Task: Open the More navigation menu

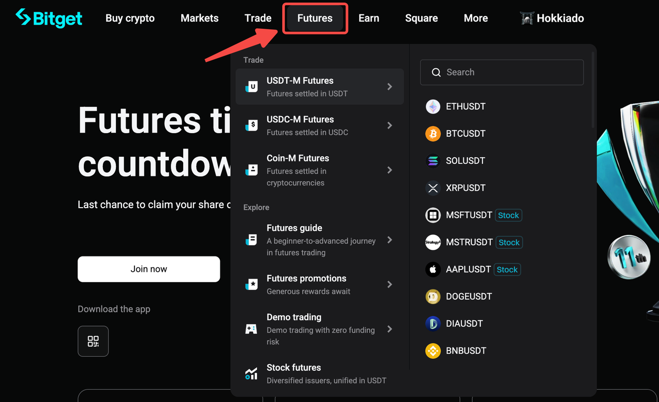Action: point(475,18)
